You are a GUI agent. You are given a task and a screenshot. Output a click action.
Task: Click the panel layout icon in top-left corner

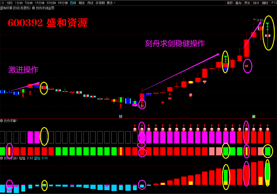(3, 3)
